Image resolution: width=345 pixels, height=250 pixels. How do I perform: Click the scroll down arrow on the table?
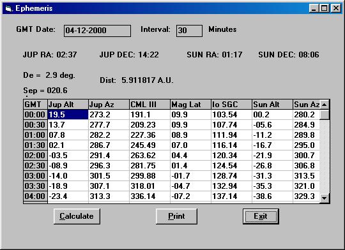point(325,198)
